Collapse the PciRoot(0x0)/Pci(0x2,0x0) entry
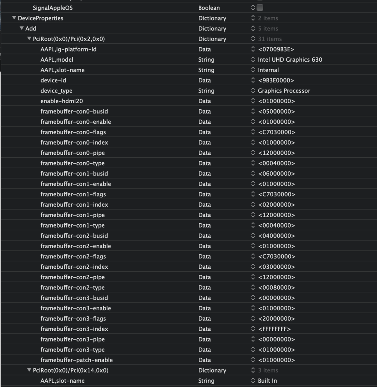This screenshot has width=377, height=387. click(29, 39)
